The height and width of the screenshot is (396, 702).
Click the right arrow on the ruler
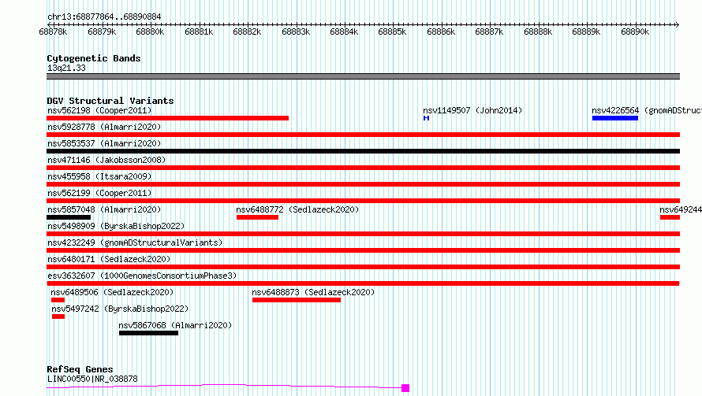[x=678, y=24]
